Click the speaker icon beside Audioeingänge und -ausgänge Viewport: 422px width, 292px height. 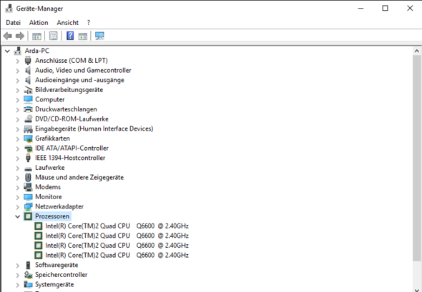pyautogui.click(x=28, y=80)
